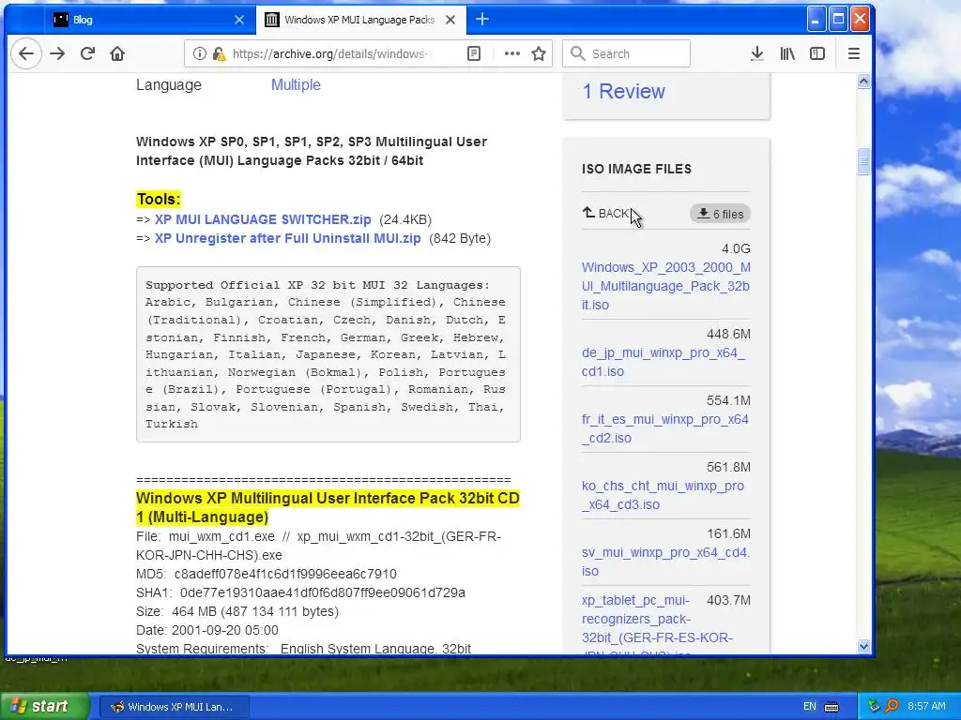The height and width of the screenshot is (720, 961).
Task: Click the 448.6M file size text
Action: pyautogui.click(x=728, y=334)
